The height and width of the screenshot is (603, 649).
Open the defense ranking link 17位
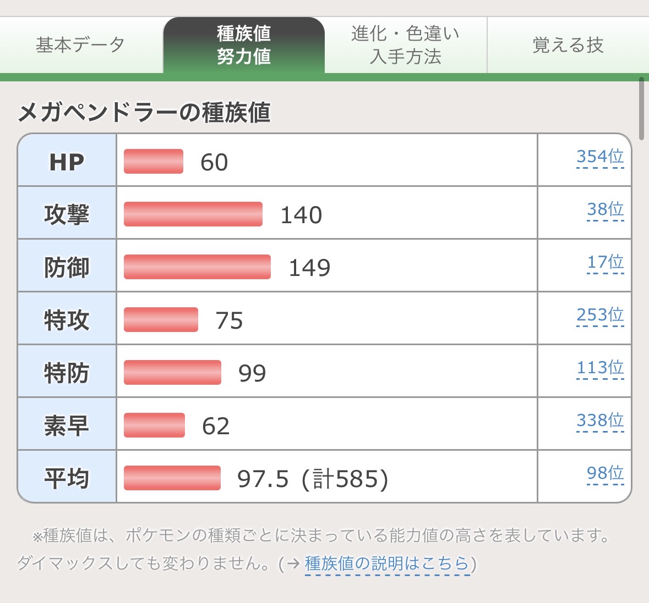coord(605,262)
